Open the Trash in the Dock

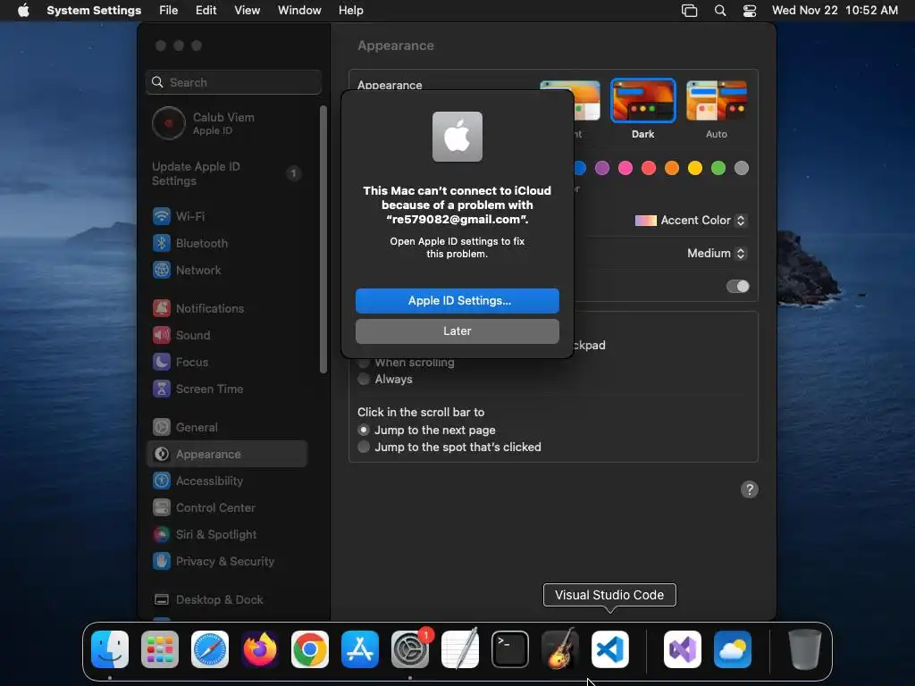(x=805, y=649)
